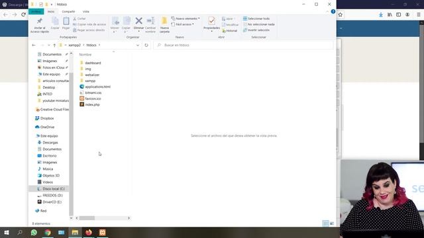
Task: Open Dropbox in the sidebar
Action: [x=44, y=118]
